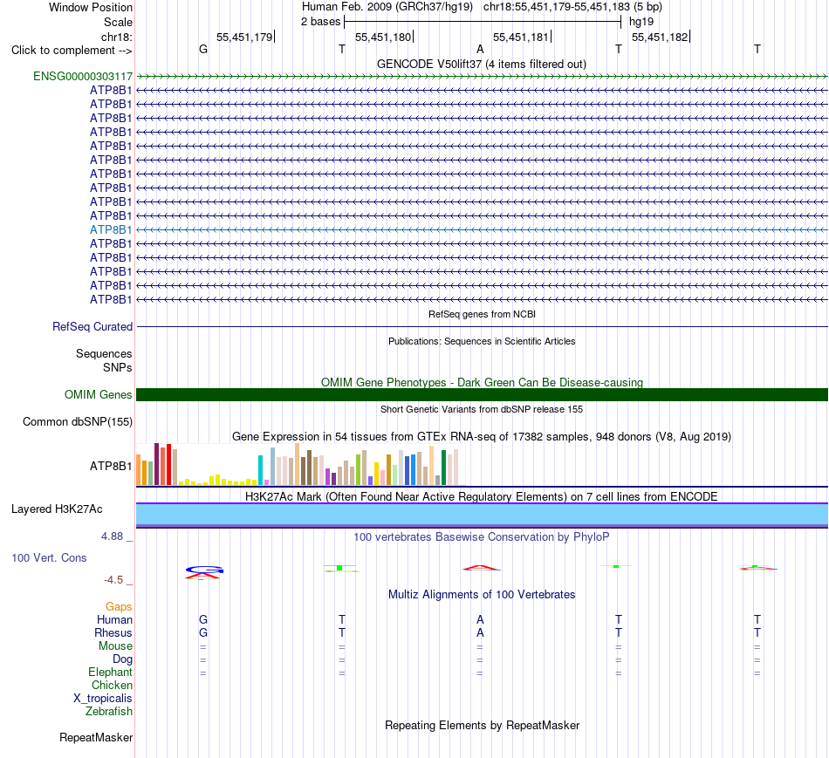Click the 'Human Feb. 2009 (GRCh37/hg19)' text
Image resolution: width=829 pixels, height=758 pixels.
(x=387, y=7)
